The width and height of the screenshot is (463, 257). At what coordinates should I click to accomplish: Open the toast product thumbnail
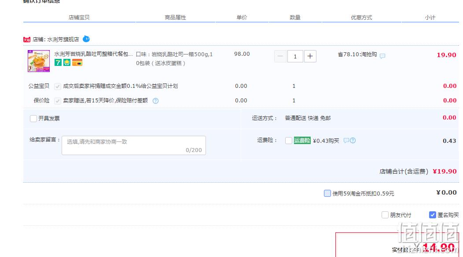pos(39,61)
